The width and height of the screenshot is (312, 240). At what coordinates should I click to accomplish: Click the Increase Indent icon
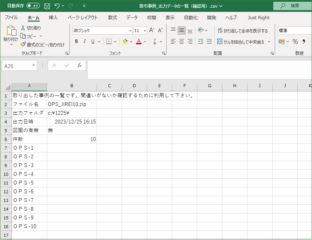pyautogui.click(x=209, y=42)
